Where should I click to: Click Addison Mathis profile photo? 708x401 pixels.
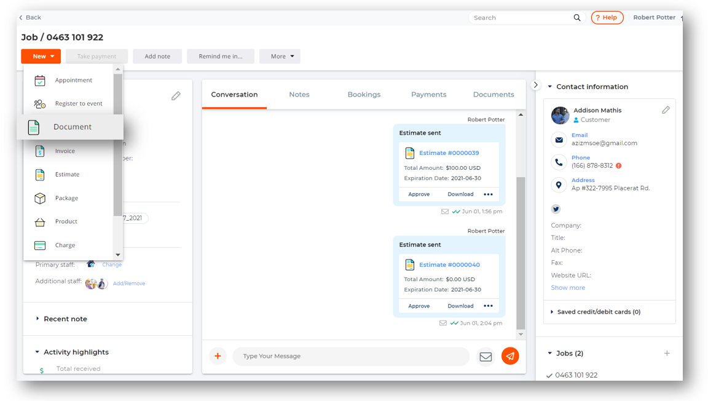pyautogui.click(x=560, y=115)
